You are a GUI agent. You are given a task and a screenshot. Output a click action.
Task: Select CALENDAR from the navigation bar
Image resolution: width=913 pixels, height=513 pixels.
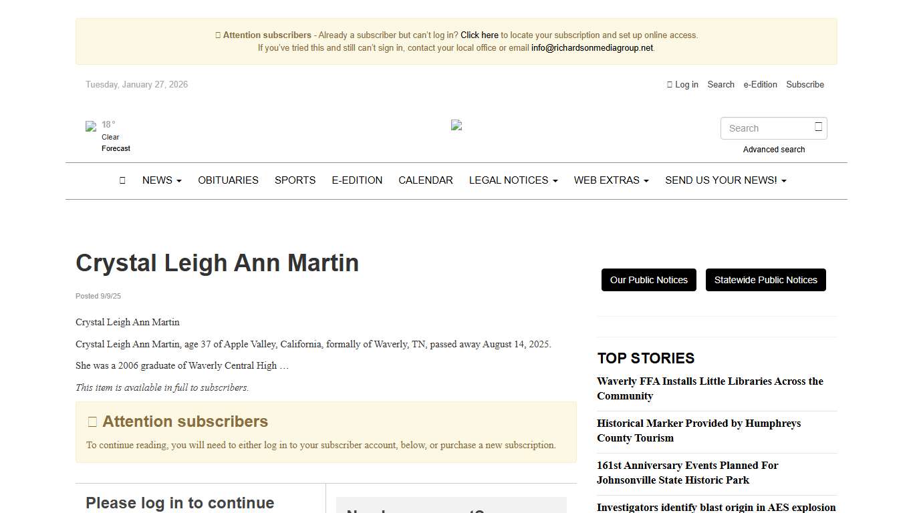(x=426, y=180)
